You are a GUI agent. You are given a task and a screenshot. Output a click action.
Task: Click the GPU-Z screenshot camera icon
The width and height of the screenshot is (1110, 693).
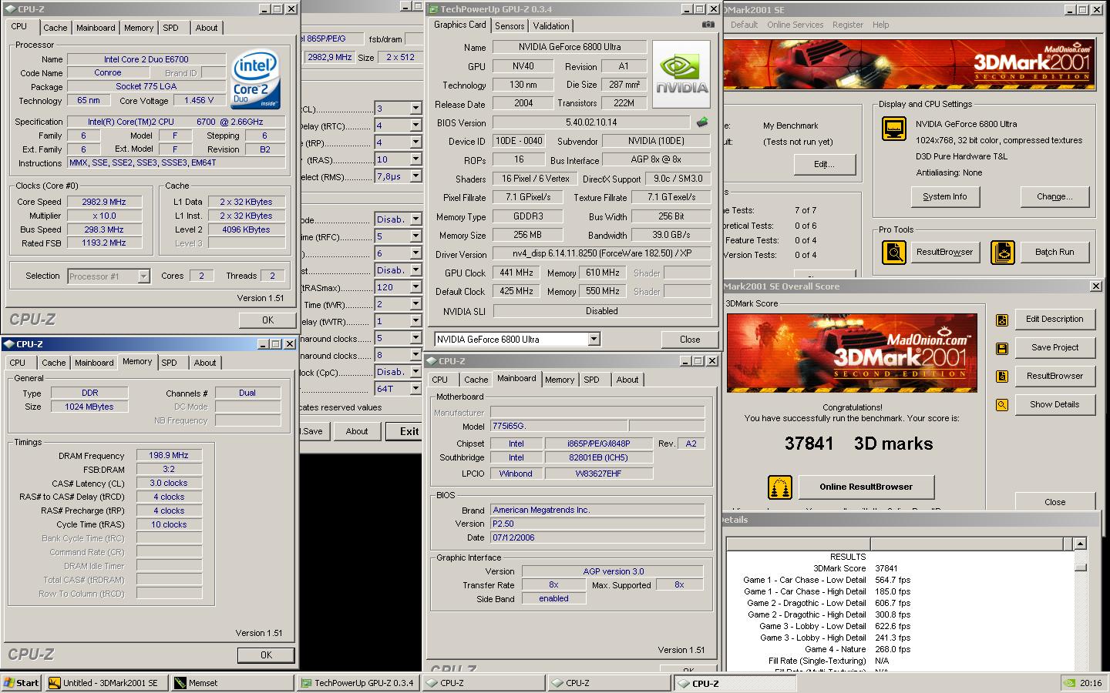(x=708, y=25)
